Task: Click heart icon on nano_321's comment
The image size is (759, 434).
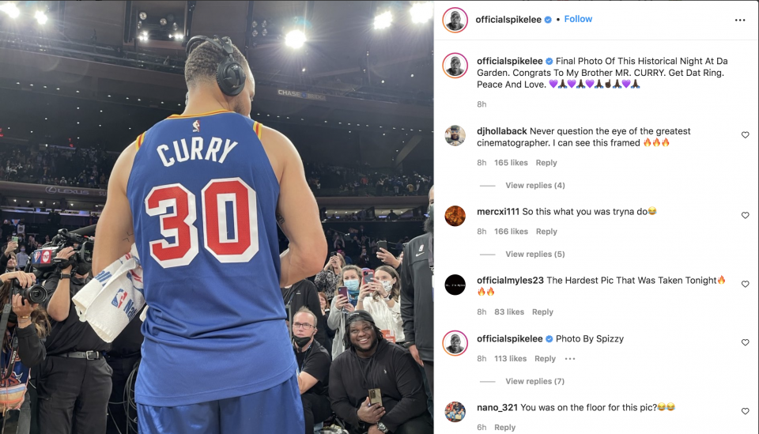Action: tap(745, 411)
